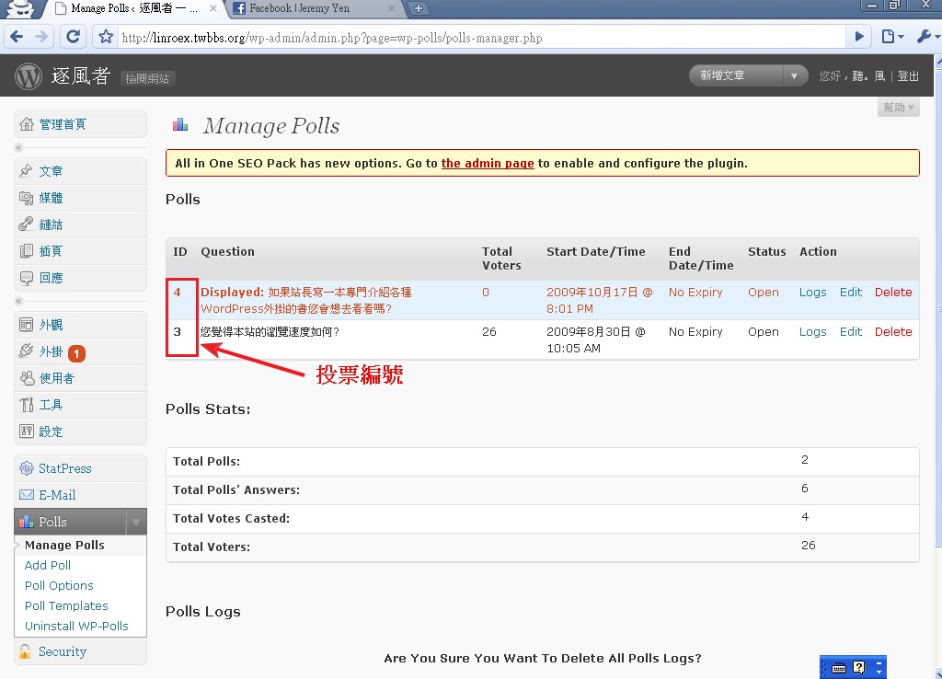The image size is (942, 679).
Task: Edit poll 3
Action: tap(851, 332)
